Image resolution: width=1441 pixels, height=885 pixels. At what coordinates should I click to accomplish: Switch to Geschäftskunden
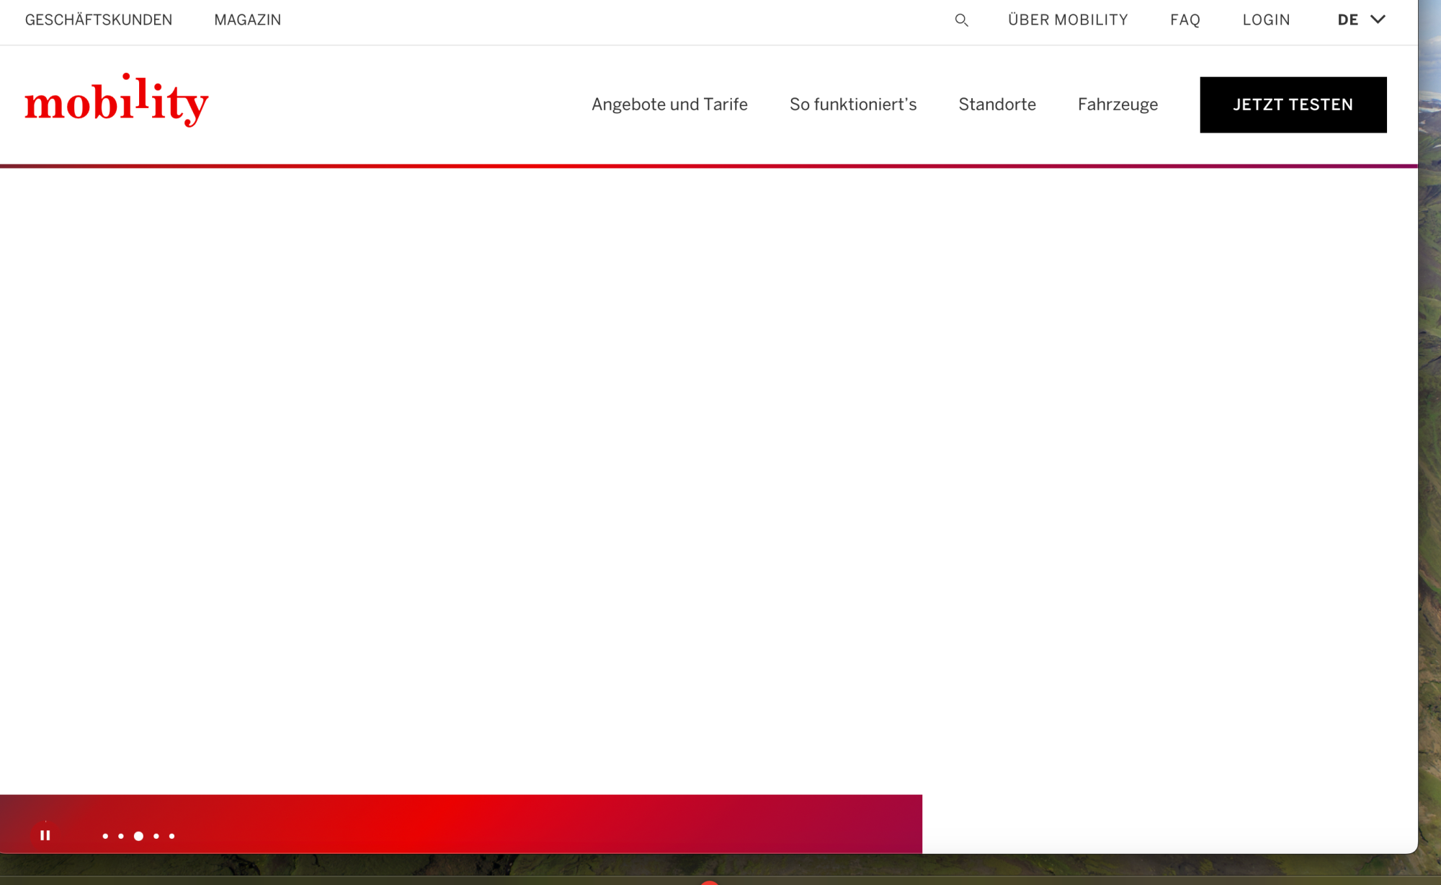click(x=99, y=19)
